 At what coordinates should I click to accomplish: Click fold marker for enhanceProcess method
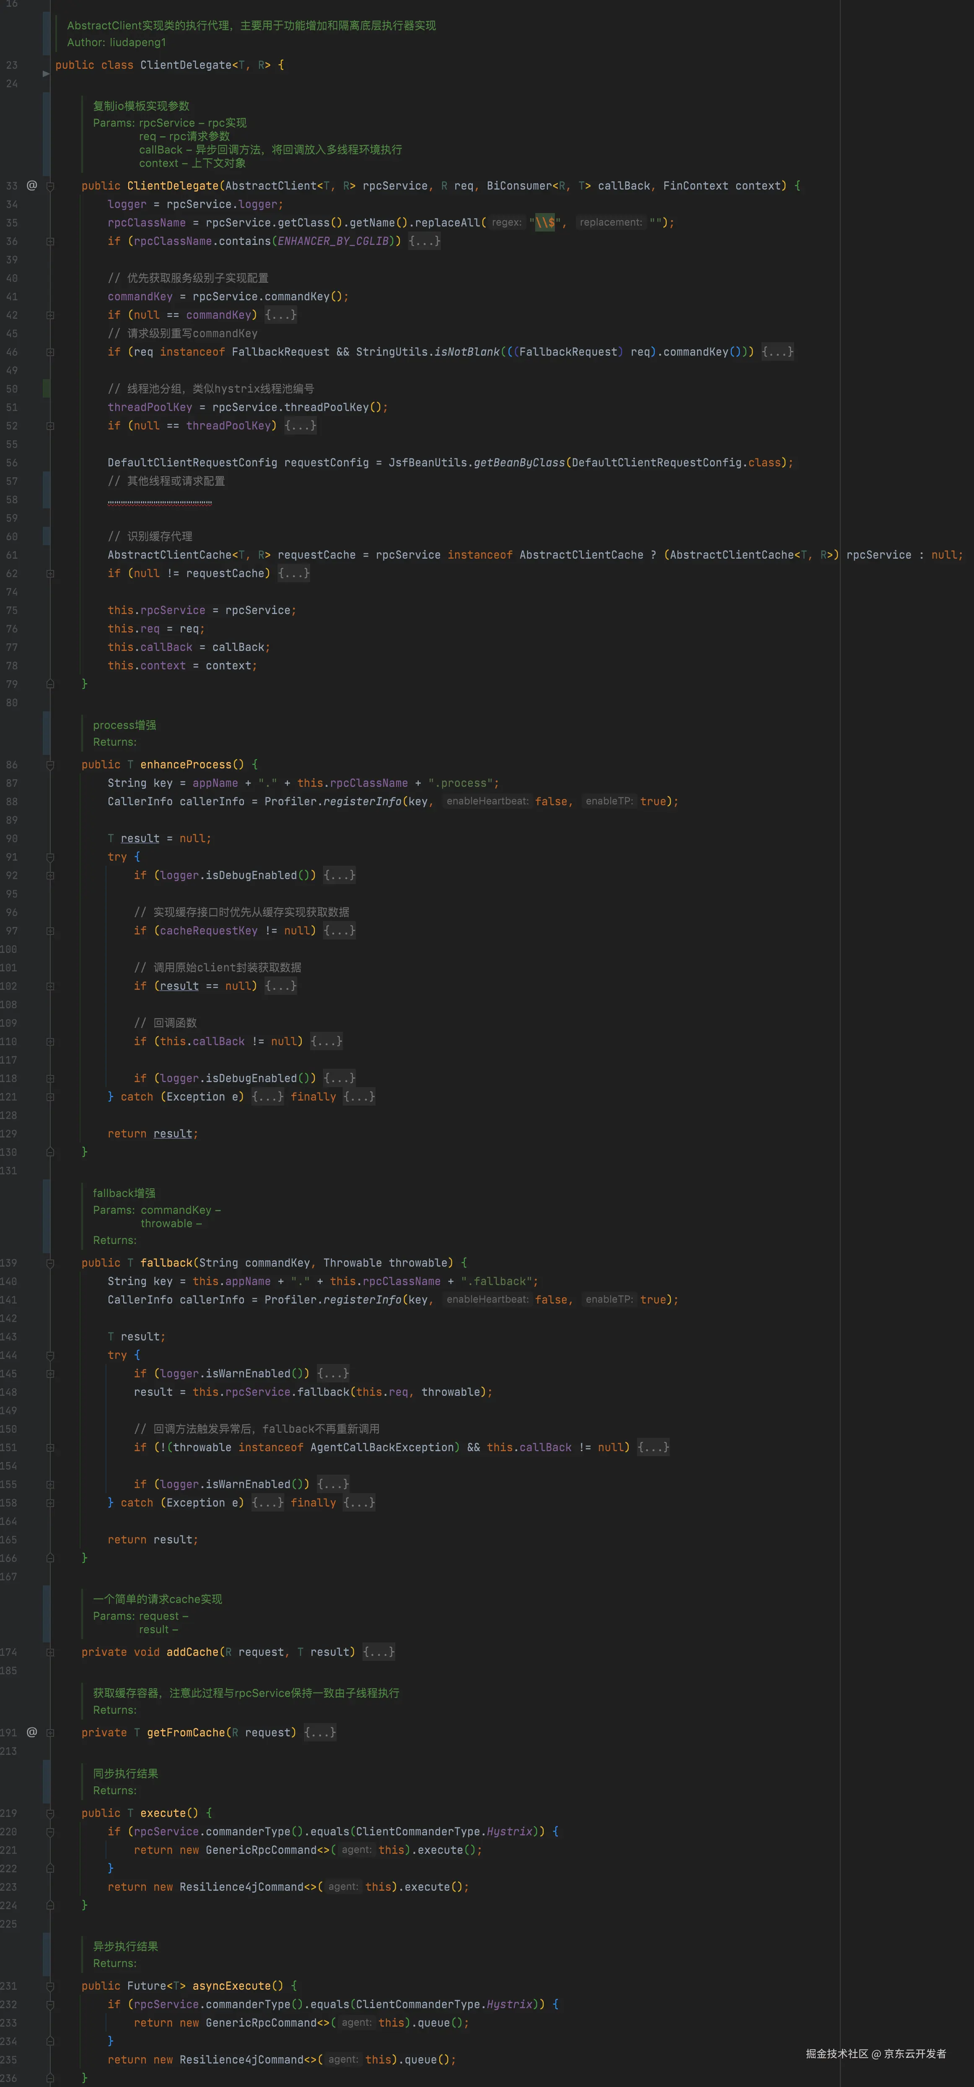[50, 765]
